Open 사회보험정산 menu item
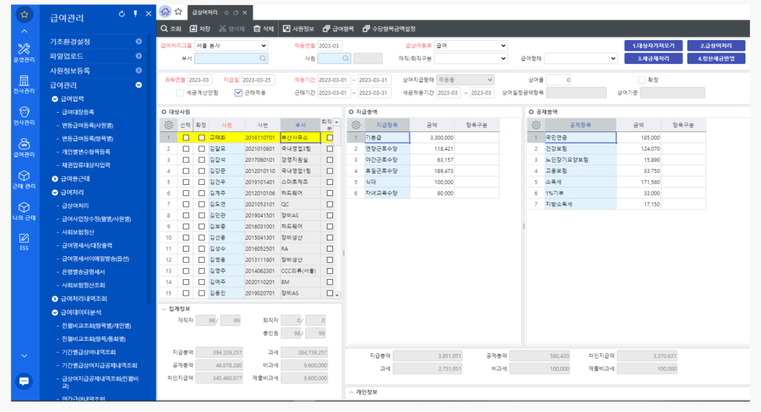This screenshot has height=412, width=761. pos(77,232)
